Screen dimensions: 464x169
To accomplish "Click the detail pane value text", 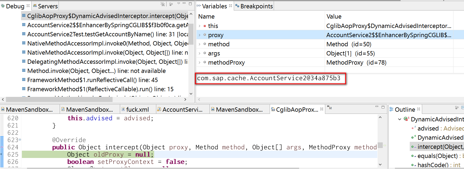I will point(269,78).
